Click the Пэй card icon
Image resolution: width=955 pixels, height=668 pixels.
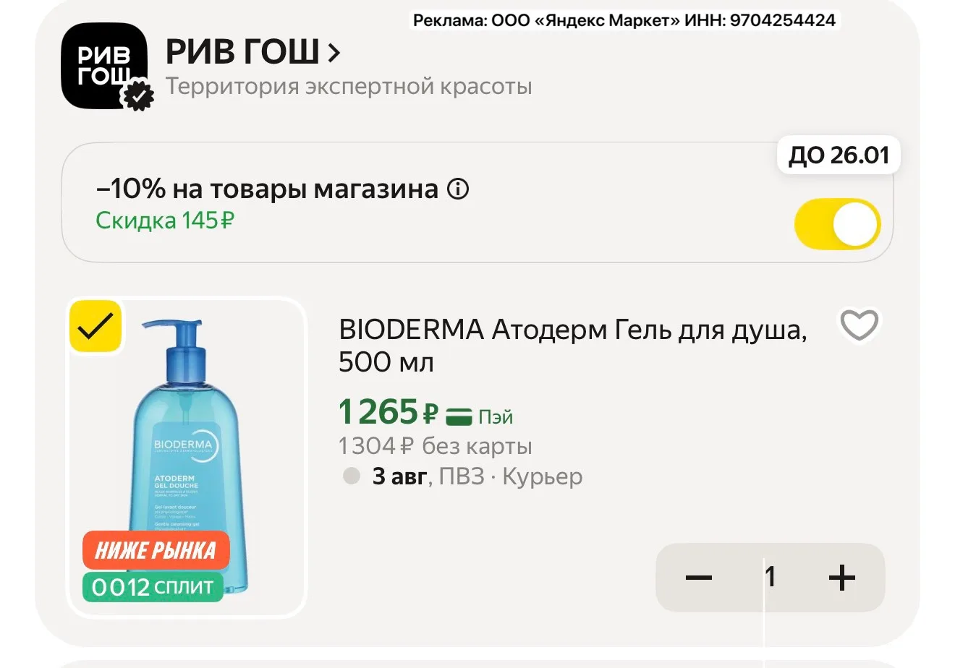click(x=459, y=416)
